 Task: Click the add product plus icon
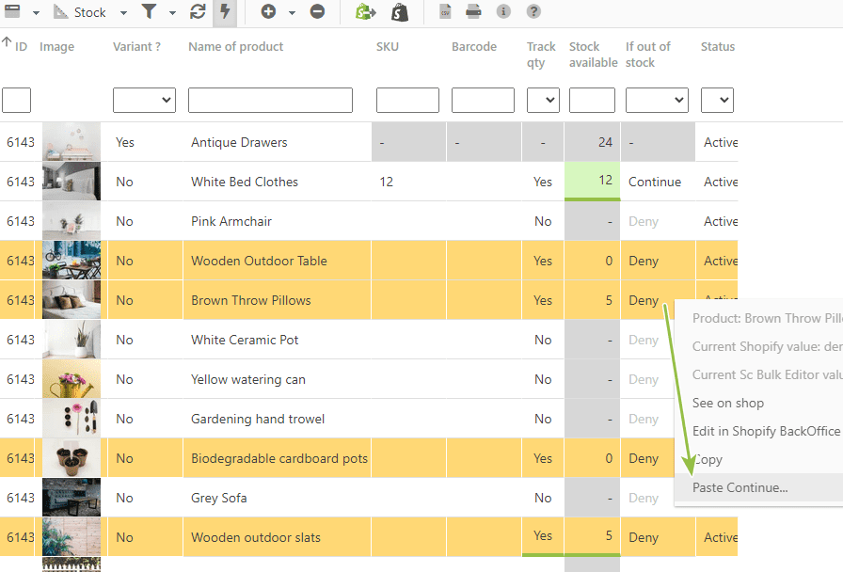(x=268, y=11)
